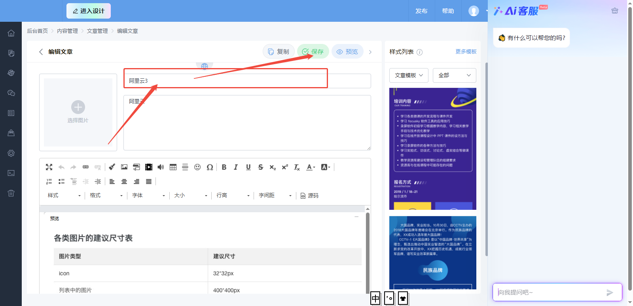Send the AI chat message
633x306 pixels.
point(610,293)
